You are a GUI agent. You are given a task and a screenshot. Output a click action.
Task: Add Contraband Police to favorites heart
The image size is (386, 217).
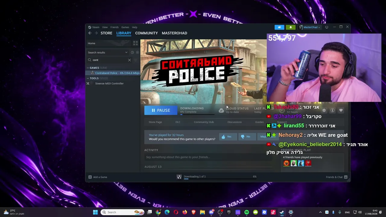coord(341,110)
